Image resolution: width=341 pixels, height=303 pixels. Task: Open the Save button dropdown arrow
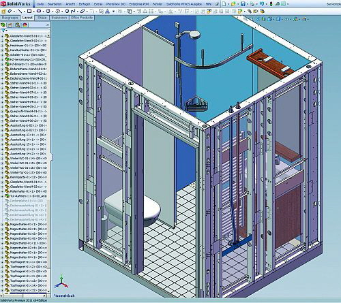pyautogui.click(x=247, y=4)
